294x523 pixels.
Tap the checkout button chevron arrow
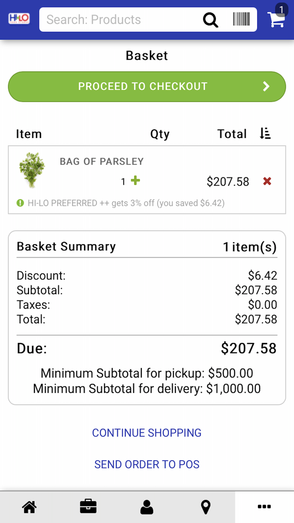pyautogui.click(x=266, y=86)
